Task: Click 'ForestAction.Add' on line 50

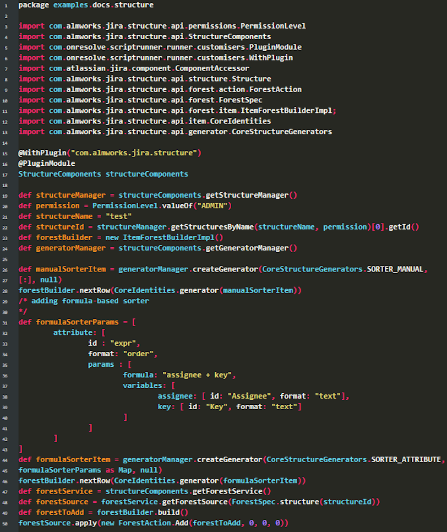Action: coord(153,523)
